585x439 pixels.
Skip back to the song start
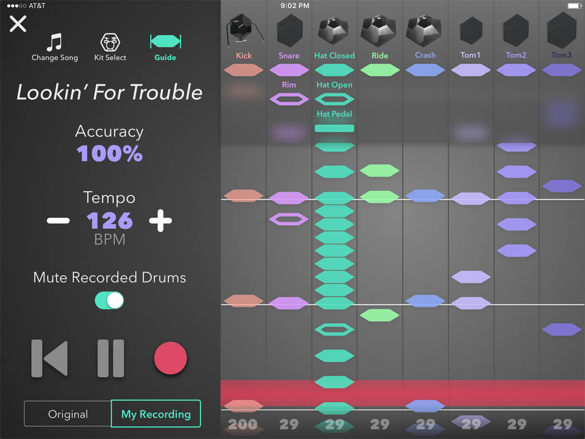click(50, 358)
